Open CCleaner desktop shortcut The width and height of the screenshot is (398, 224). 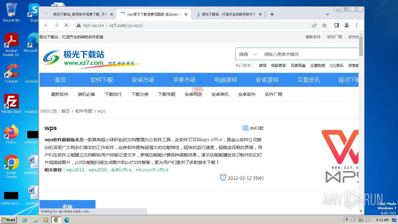(x=11, y=73)
